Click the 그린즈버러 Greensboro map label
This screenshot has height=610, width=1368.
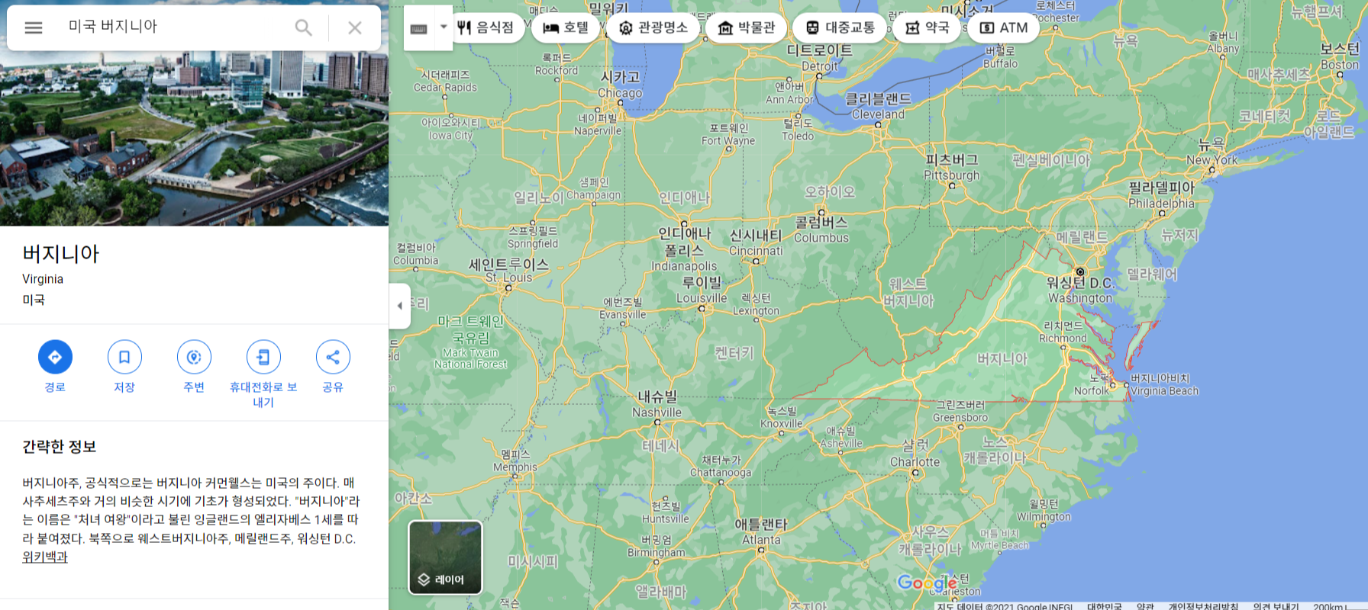click(x=960, y=411)
